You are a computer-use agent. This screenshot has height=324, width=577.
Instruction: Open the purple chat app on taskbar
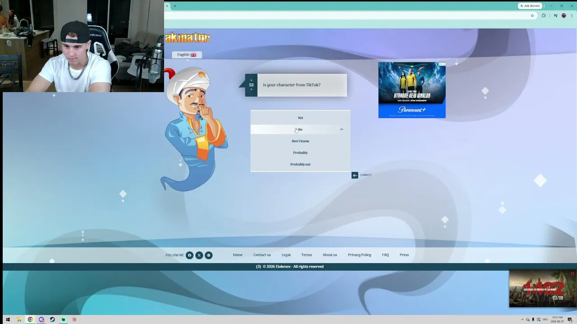(x=41, y=319)
